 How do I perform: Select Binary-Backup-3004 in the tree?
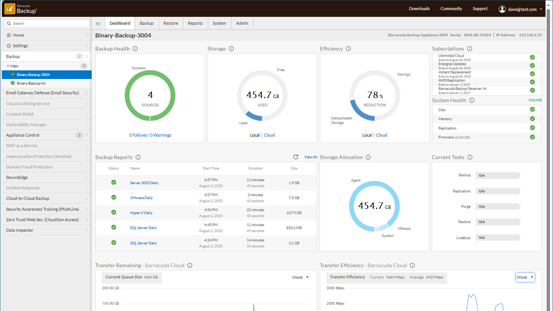[33, 75]
